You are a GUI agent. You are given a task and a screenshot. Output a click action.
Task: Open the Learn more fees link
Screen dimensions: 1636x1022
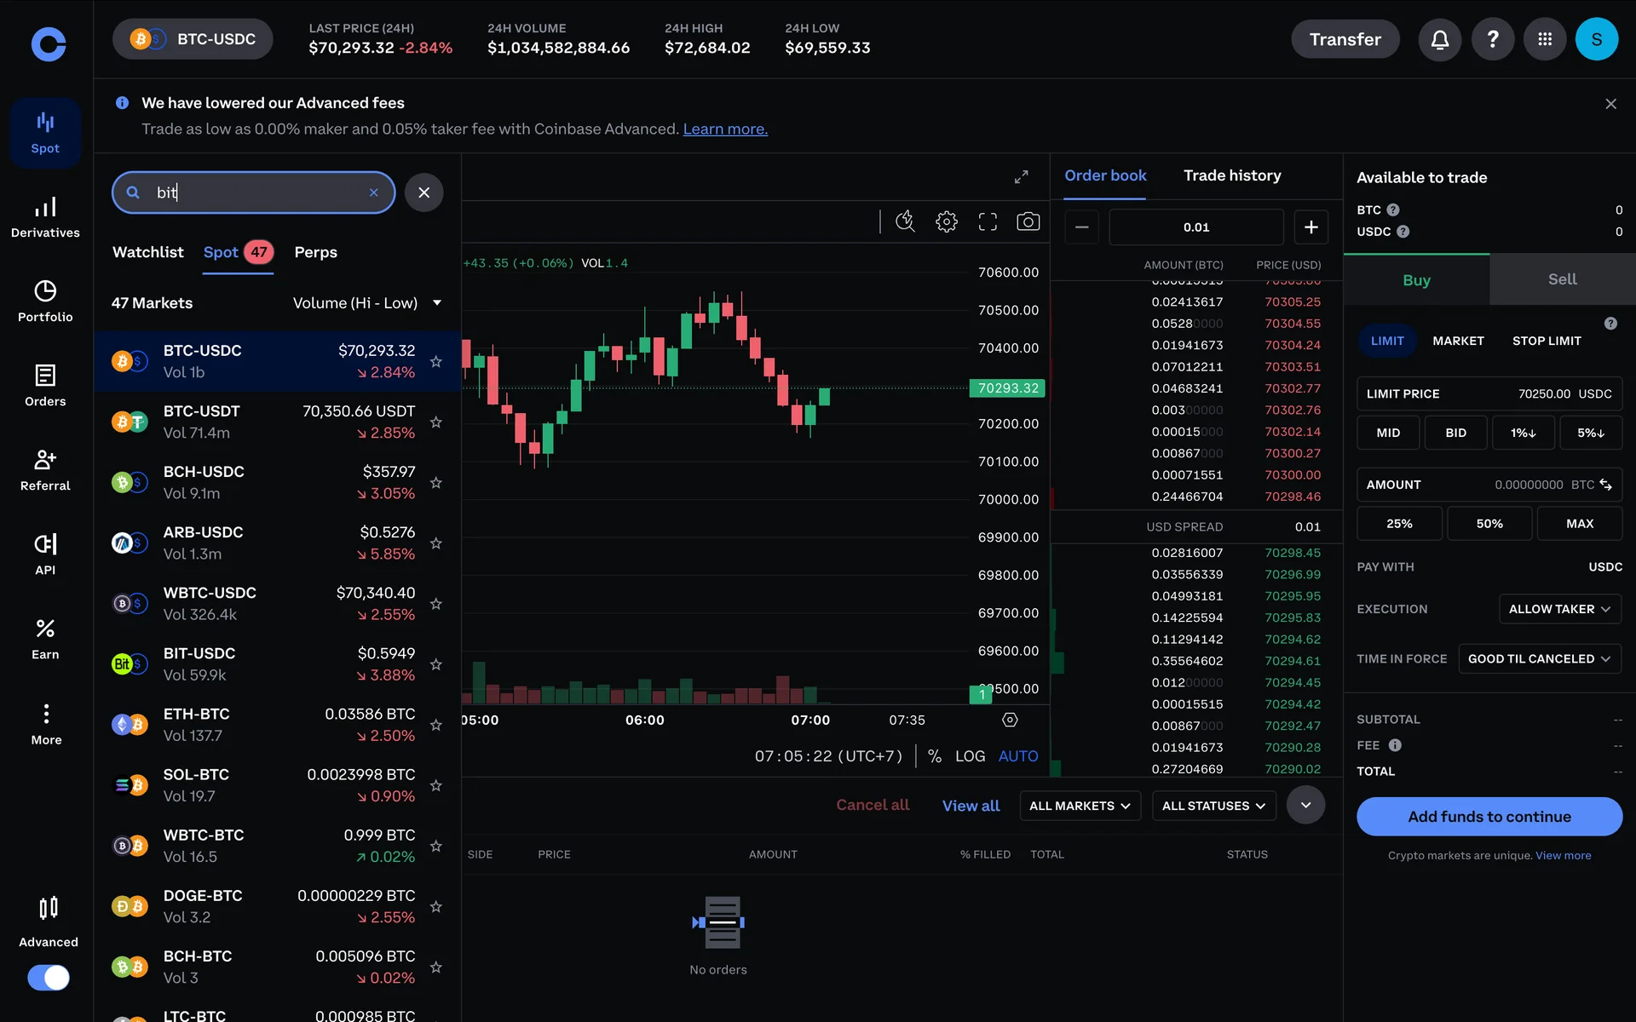tap(725, 129)
